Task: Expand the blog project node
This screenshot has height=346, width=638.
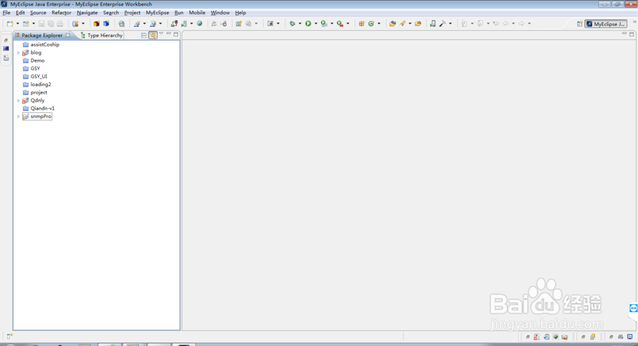Action: pos(19,53)
